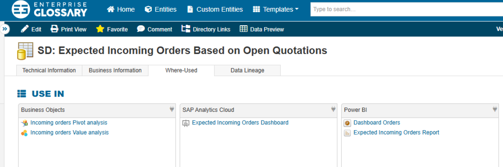
Task: Click the entity table icon beside the title
Action: tap(25, 51)
